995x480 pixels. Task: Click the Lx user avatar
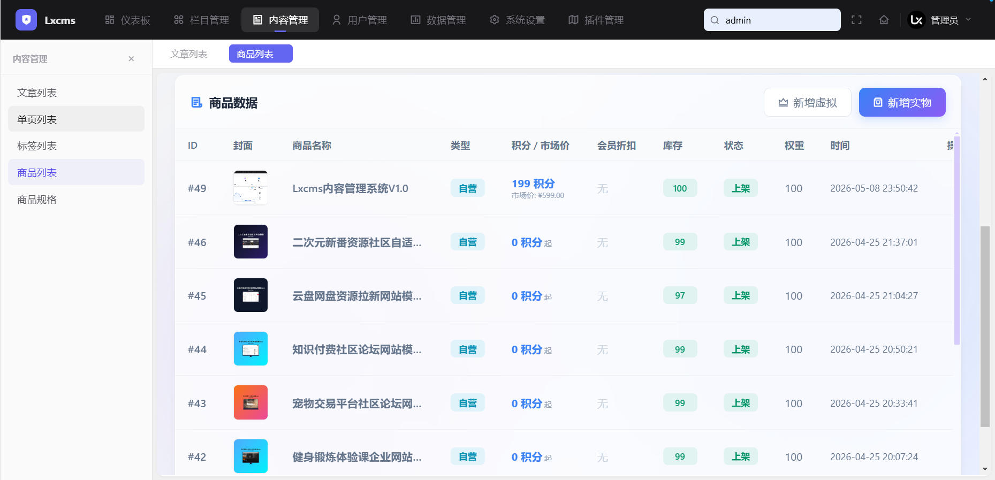916,20
